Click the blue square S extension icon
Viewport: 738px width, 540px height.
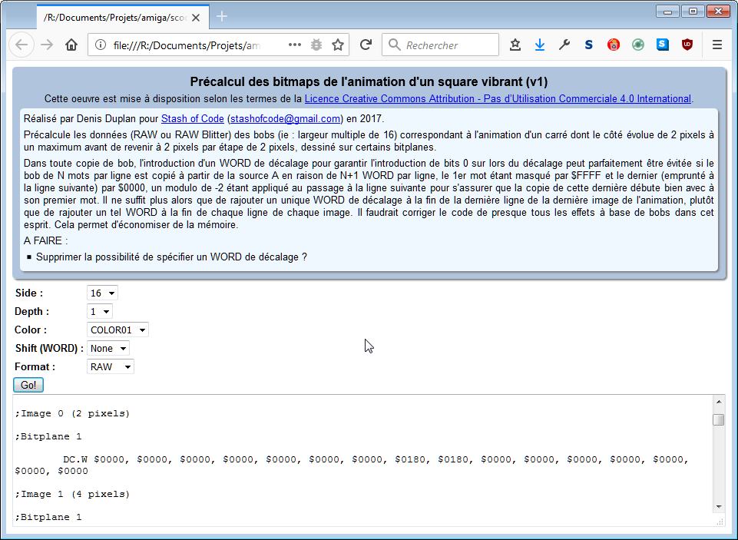click(663, 45)
